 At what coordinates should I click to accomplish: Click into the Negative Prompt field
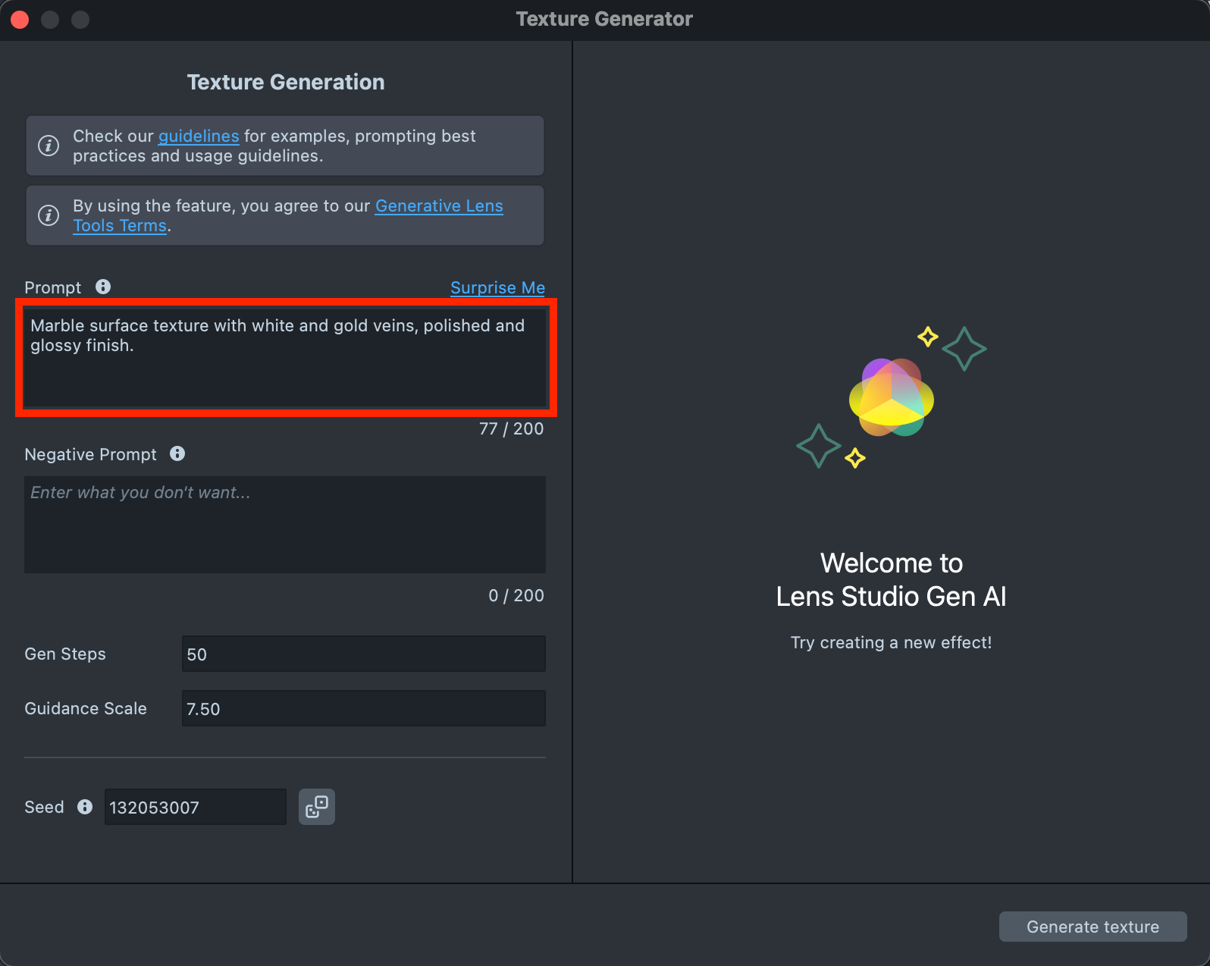coord(285,525)
